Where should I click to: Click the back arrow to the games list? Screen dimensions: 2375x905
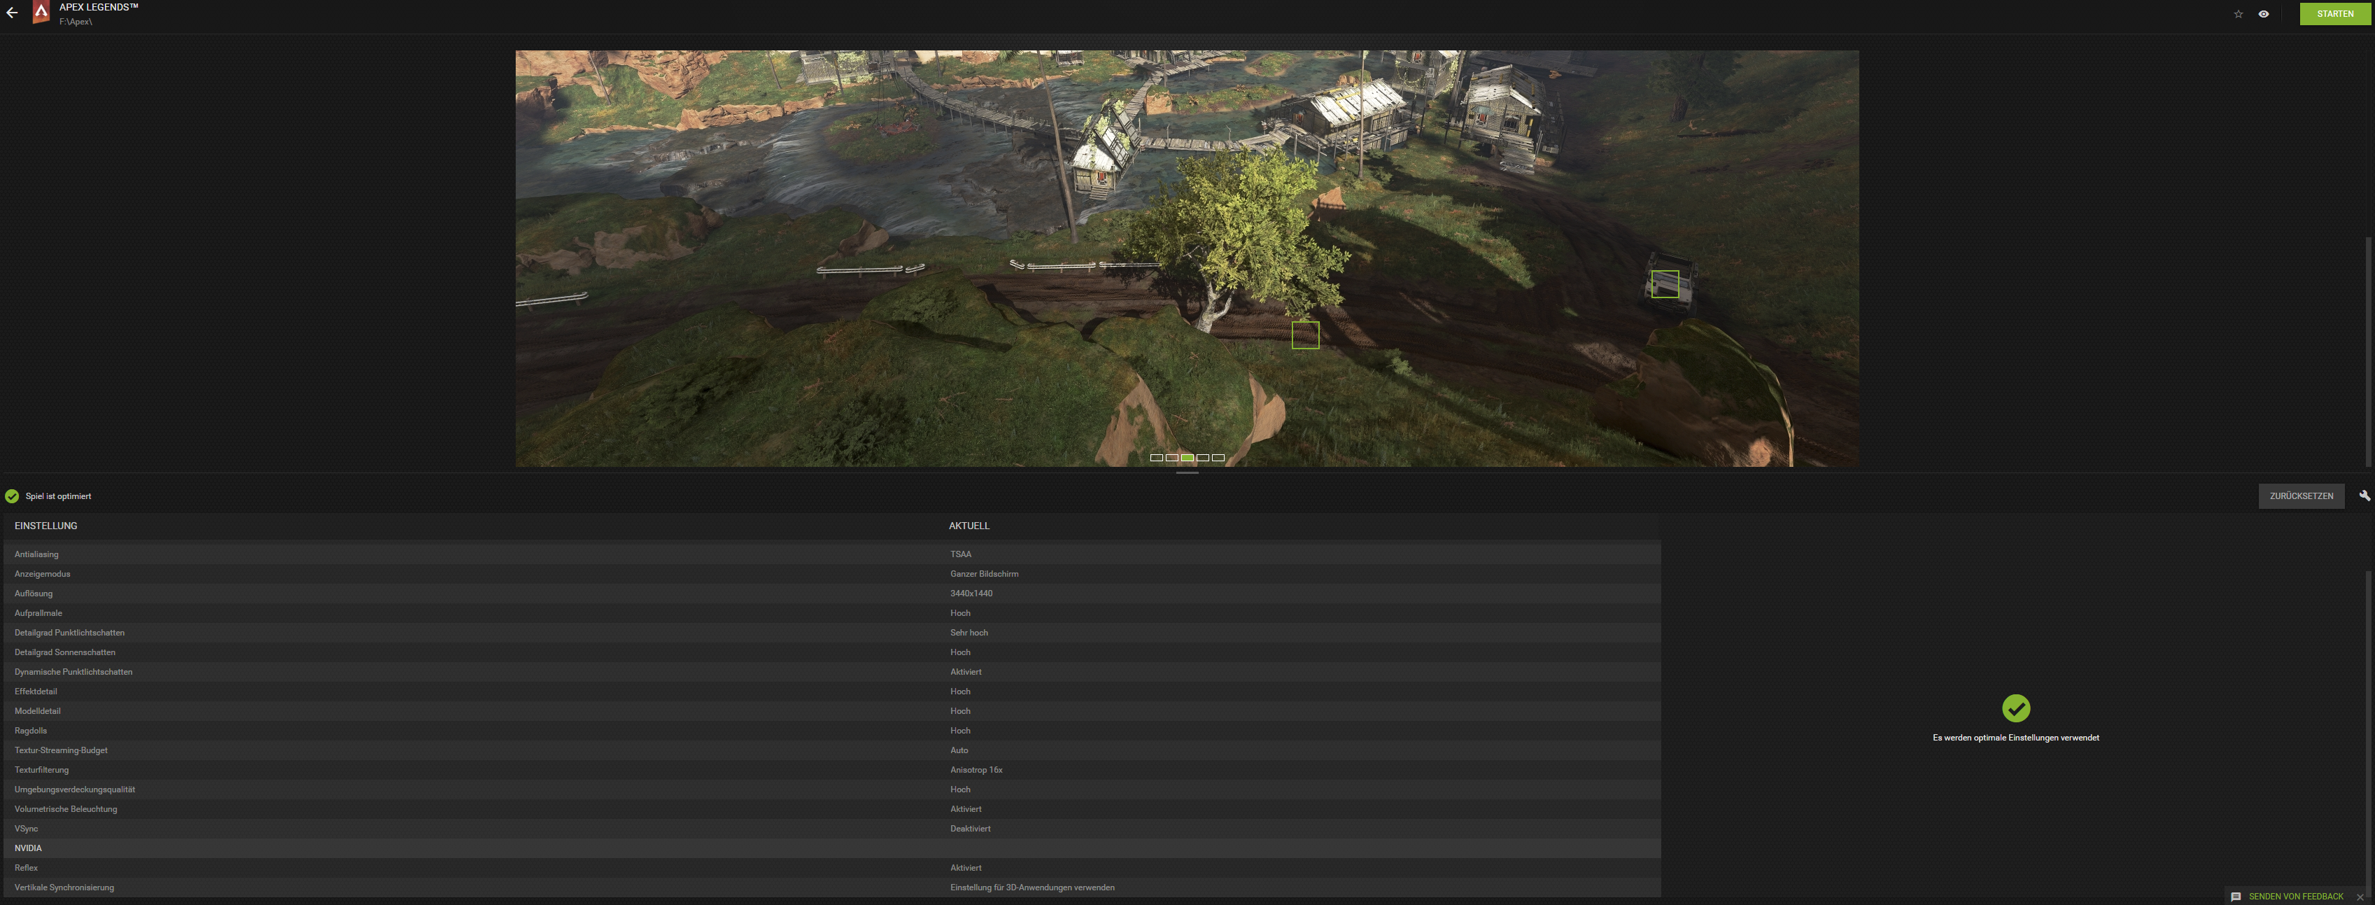click(x=12, y=13)
